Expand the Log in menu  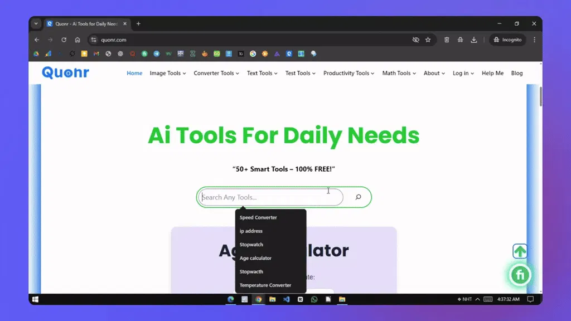click(x=463, y=73)
